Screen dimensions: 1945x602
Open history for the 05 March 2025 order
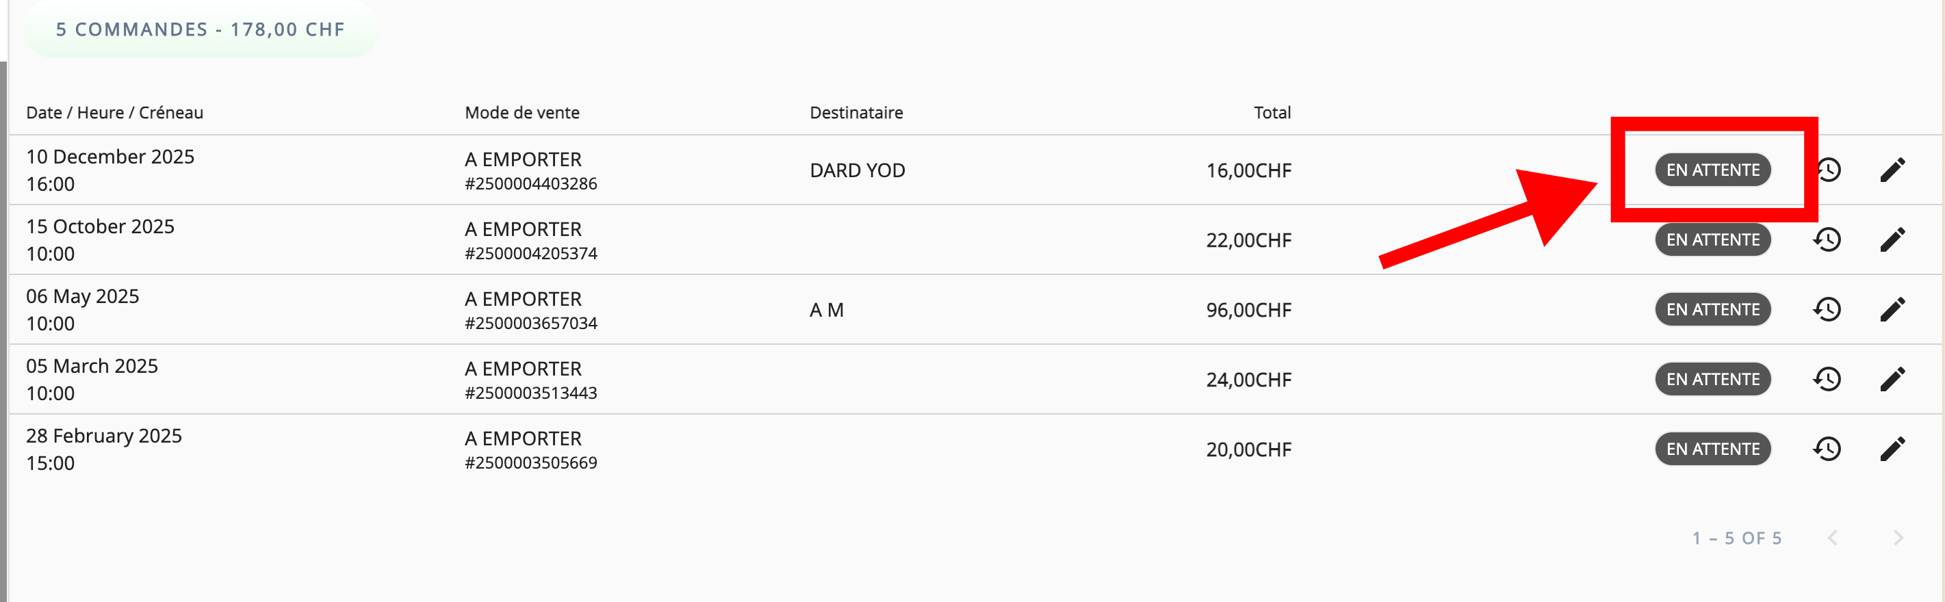[x=1827, y=380]
